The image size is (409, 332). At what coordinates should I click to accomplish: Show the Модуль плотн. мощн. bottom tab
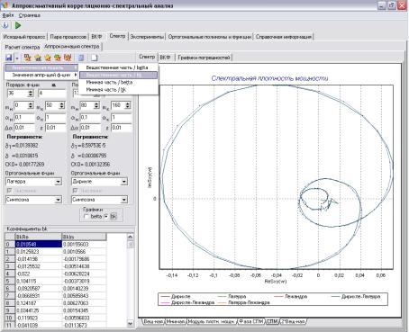coord(212,321)
